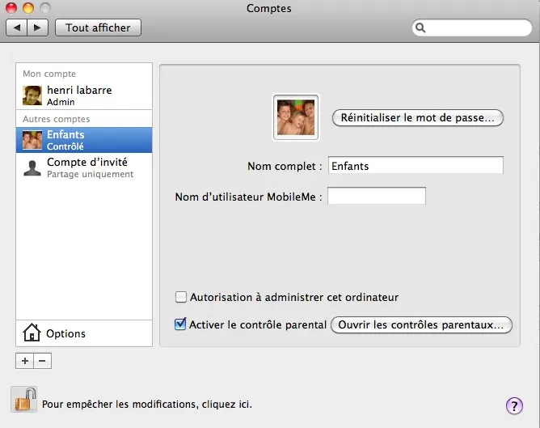540x428 pixels.
Task: Open help with the question mark button
Action: [x=514, y=405]
